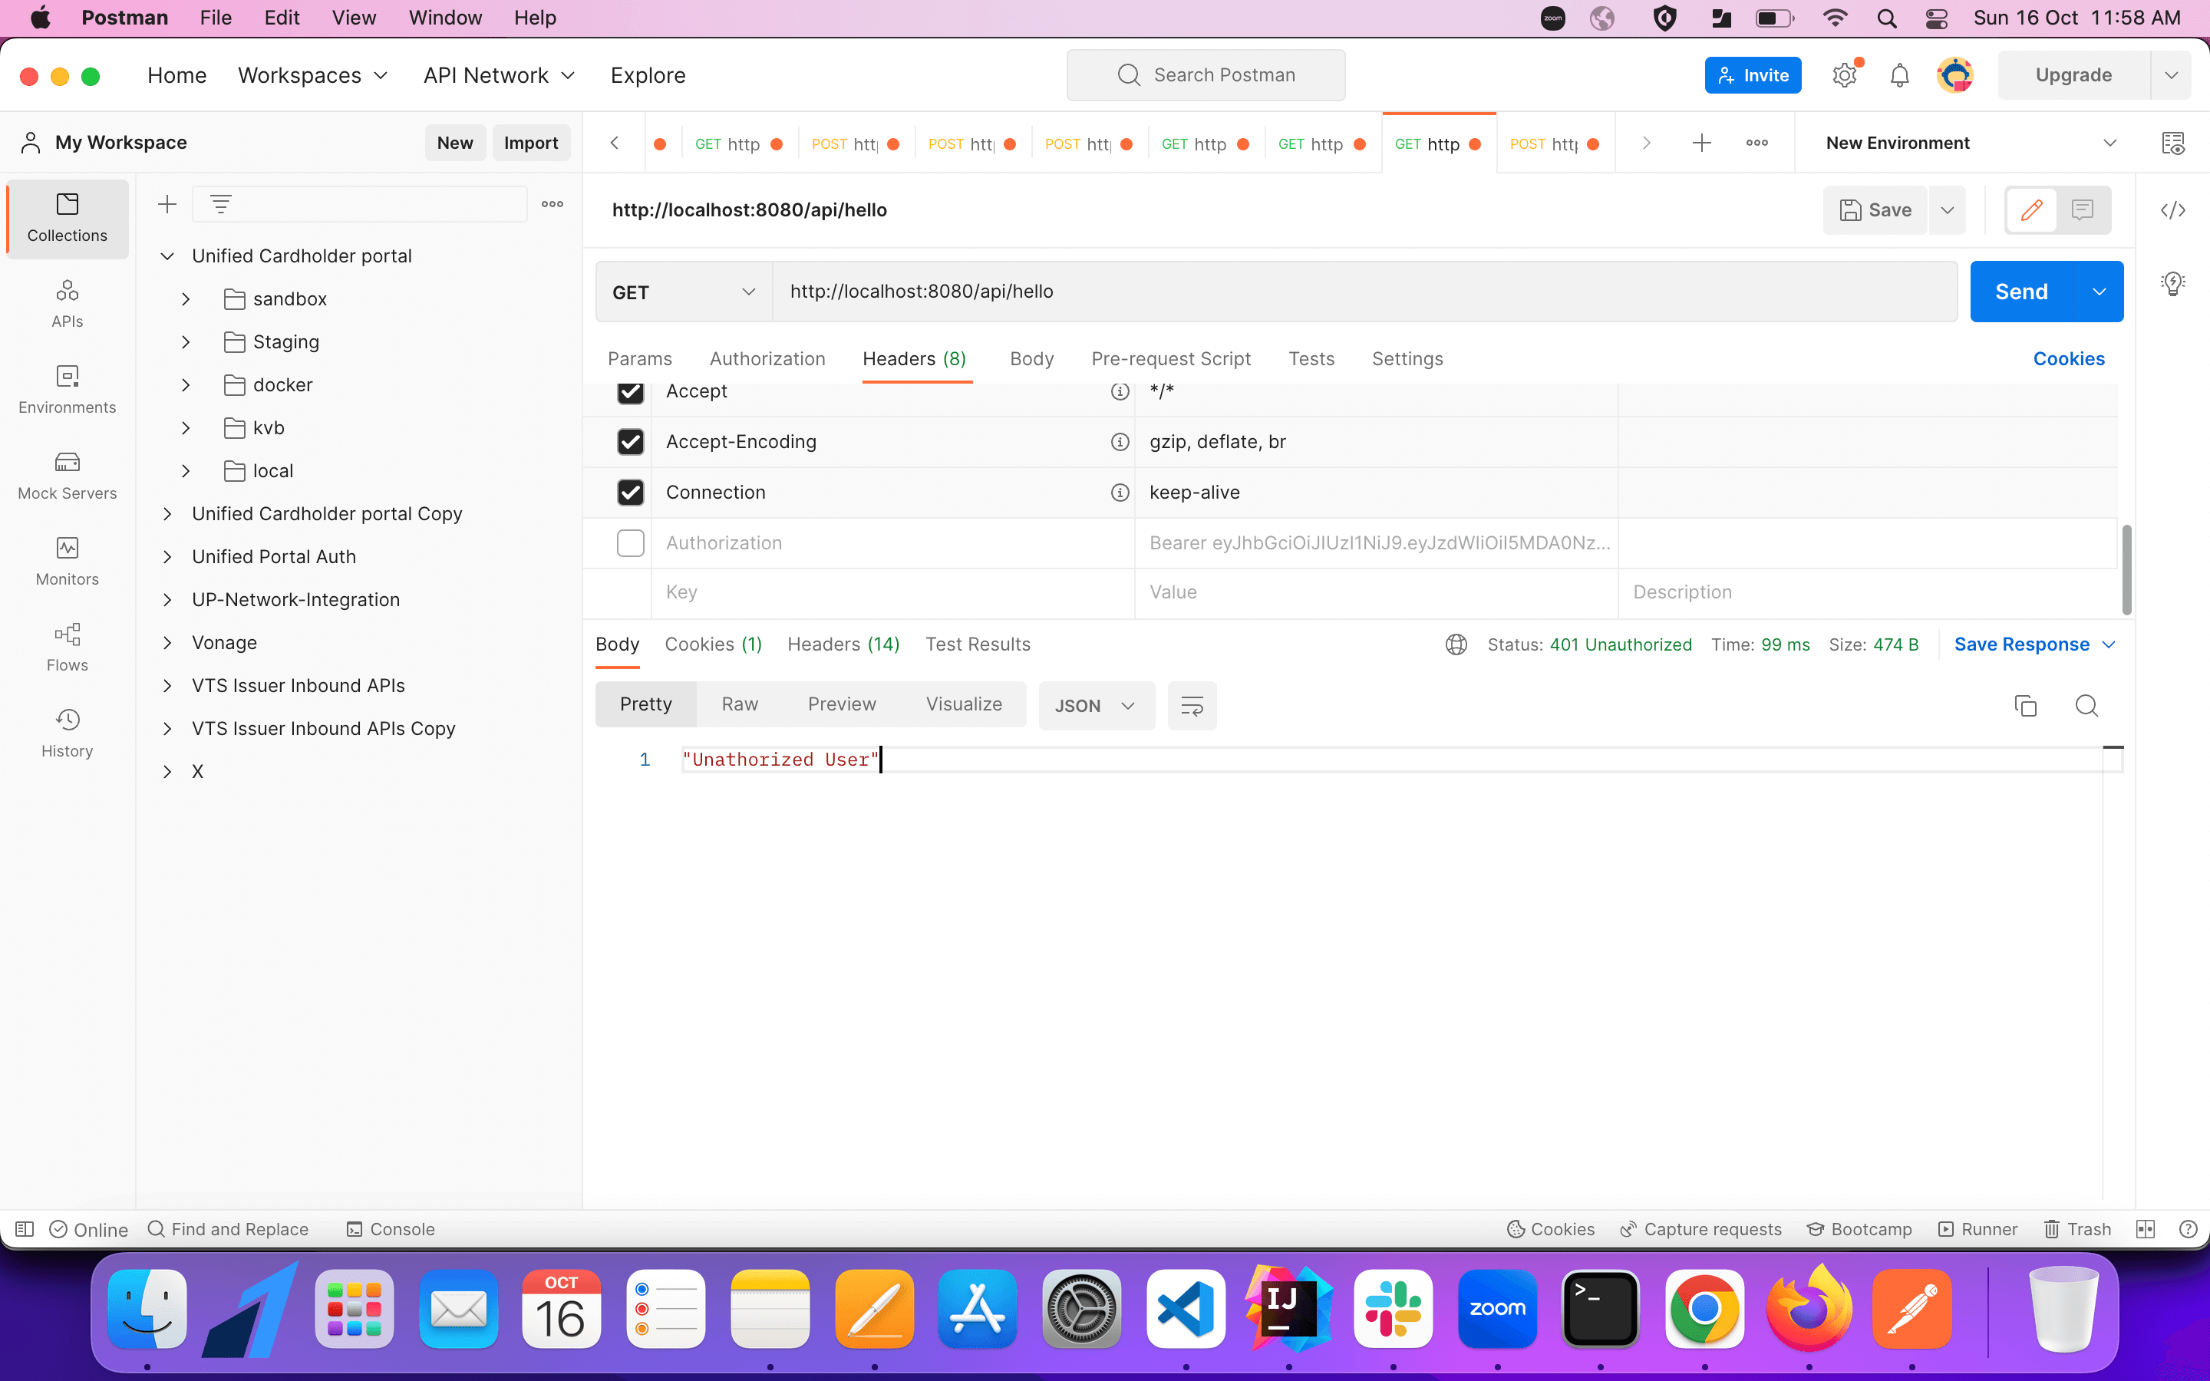View the response Cookies tab
2210x1381 pixels.
(713, 644)
